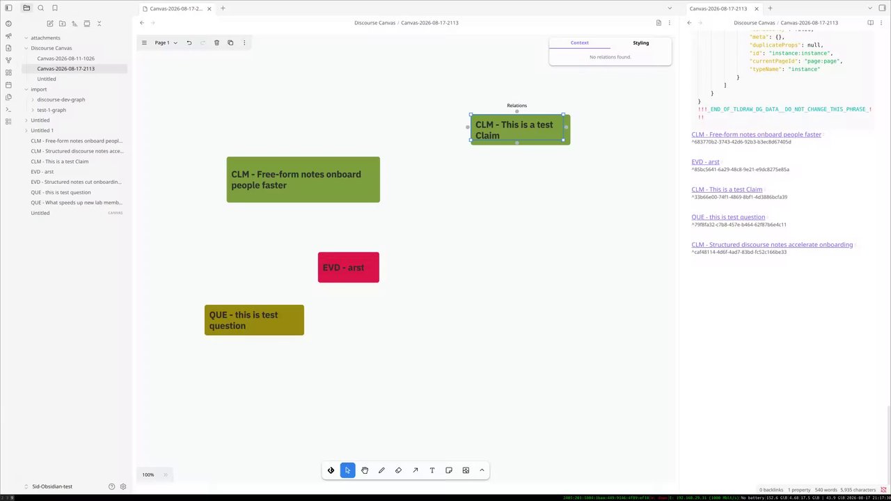Create a new folder in the explorer
The image size is (891, 501).
click(62, 24)
